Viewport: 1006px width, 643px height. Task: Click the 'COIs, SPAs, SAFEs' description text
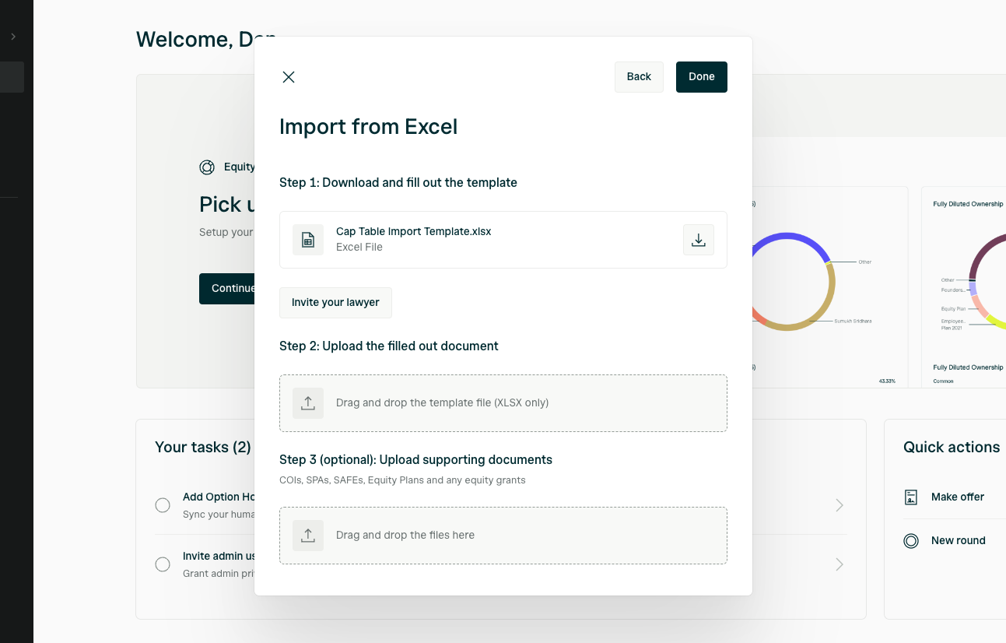[x=402, y=480]
